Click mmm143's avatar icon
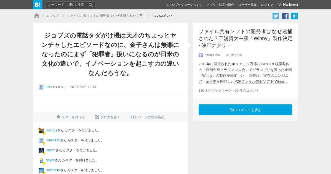Image resolution: width=331 pixels, height=174 pixels. click(41, 141)
